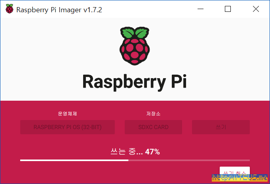This screenshot has height=184, width=270.
Task: Click the 운영체제 label
Action: click(67, 114)
